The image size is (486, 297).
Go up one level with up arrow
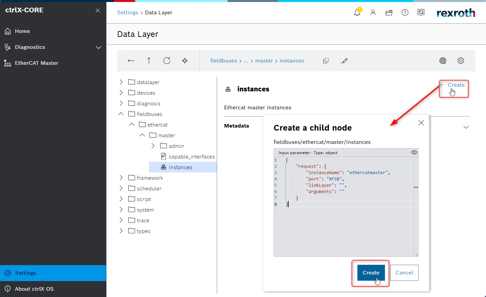[x=149, y=60]
